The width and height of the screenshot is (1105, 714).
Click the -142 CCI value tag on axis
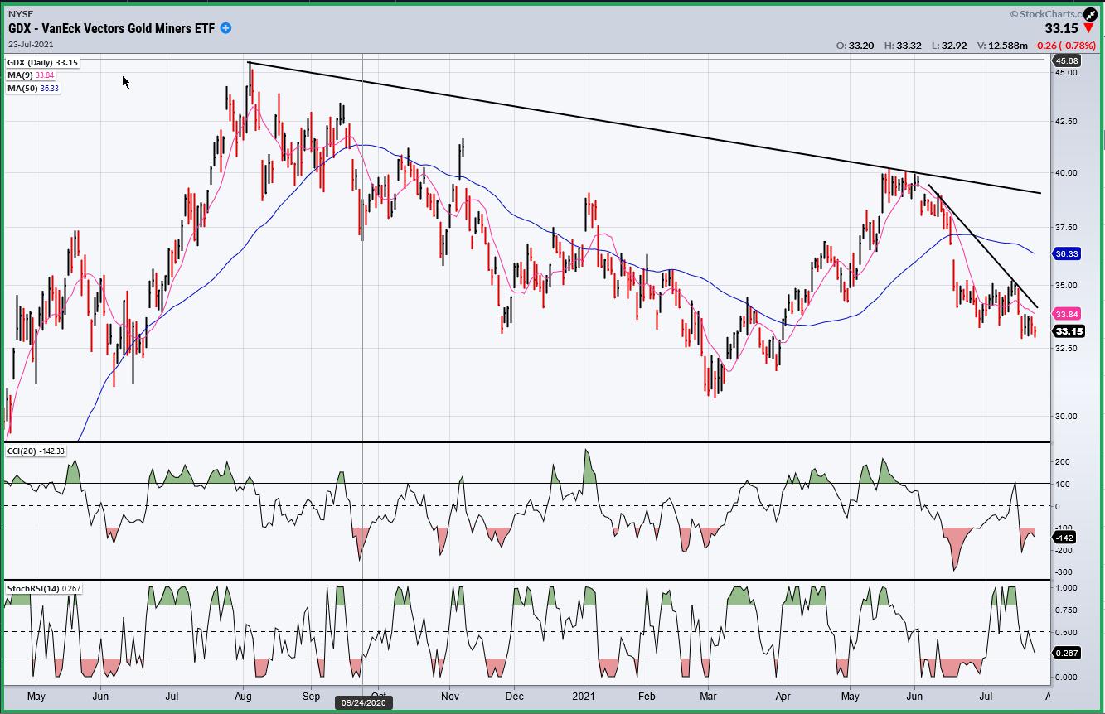pyautogui.click(x=1064, y=538)
